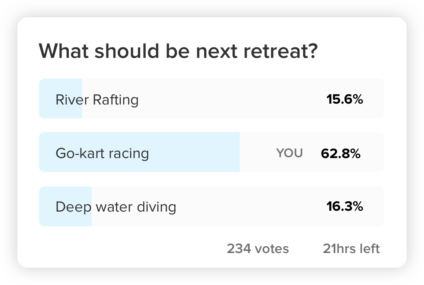Click the word "What" in the heading
Viewport: 424px width, 285px height.
[64, 51]
